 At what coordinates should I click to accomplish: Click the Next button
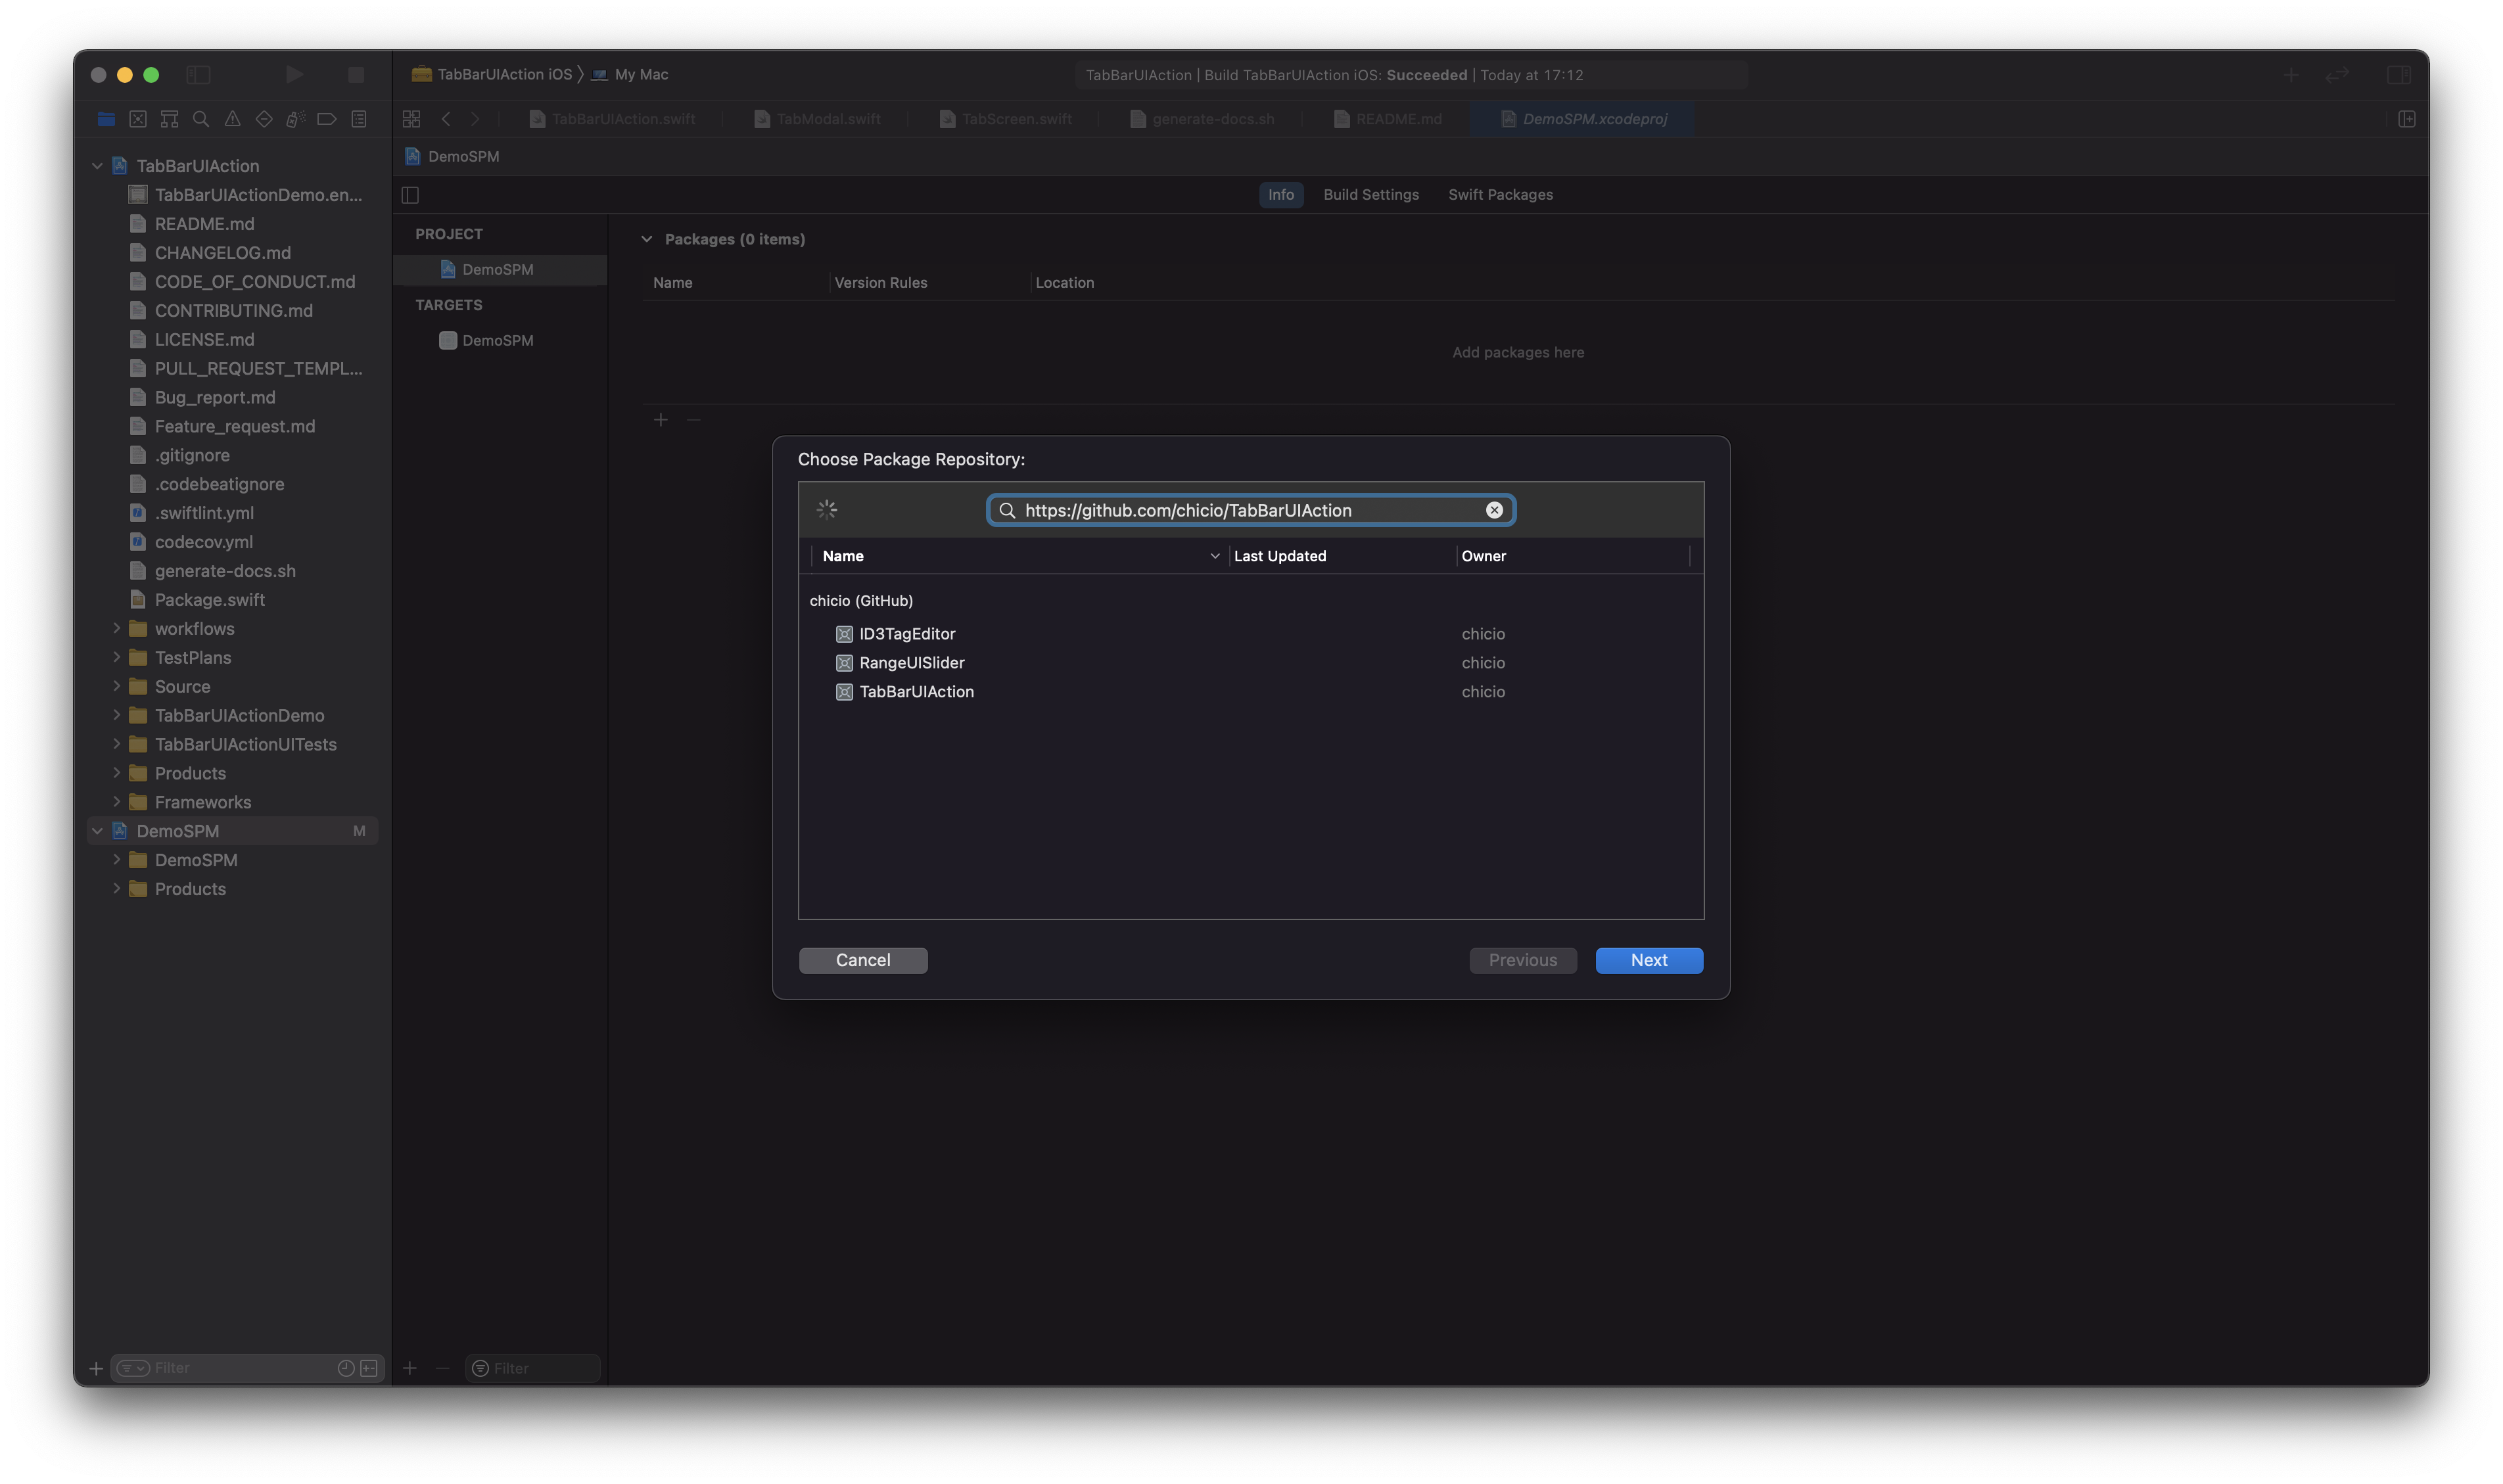[1648, 960]
